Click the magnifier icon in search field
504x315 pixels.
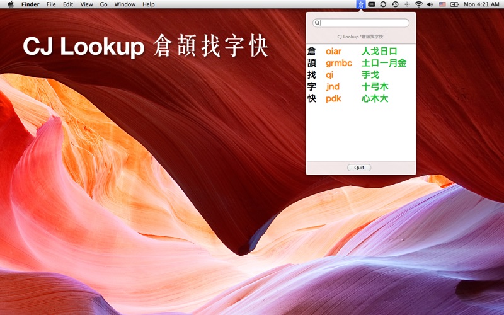318,23
